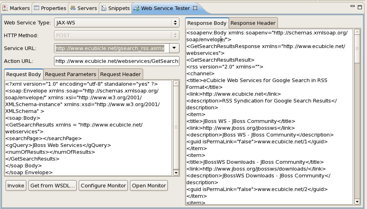
Task: Open the Web Service Type dropdown
Action: click(117, 23)
